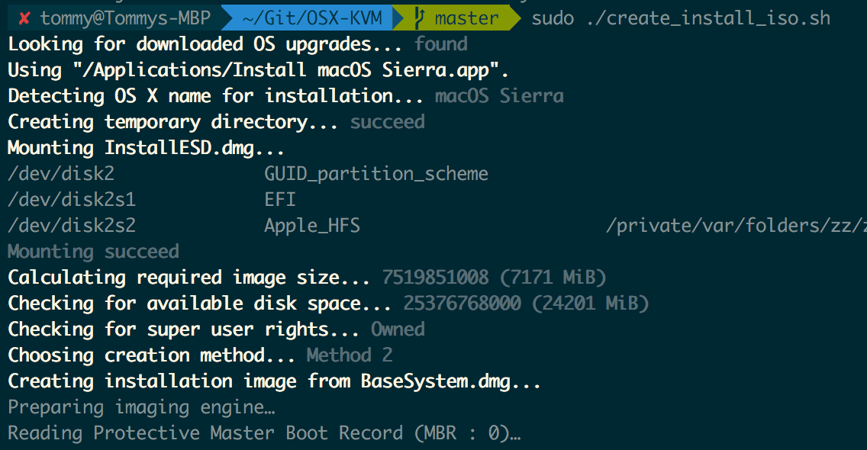Click the Mounting InstallESD.dmg line
Screen dimensions: 867x450
coord(146,148)
